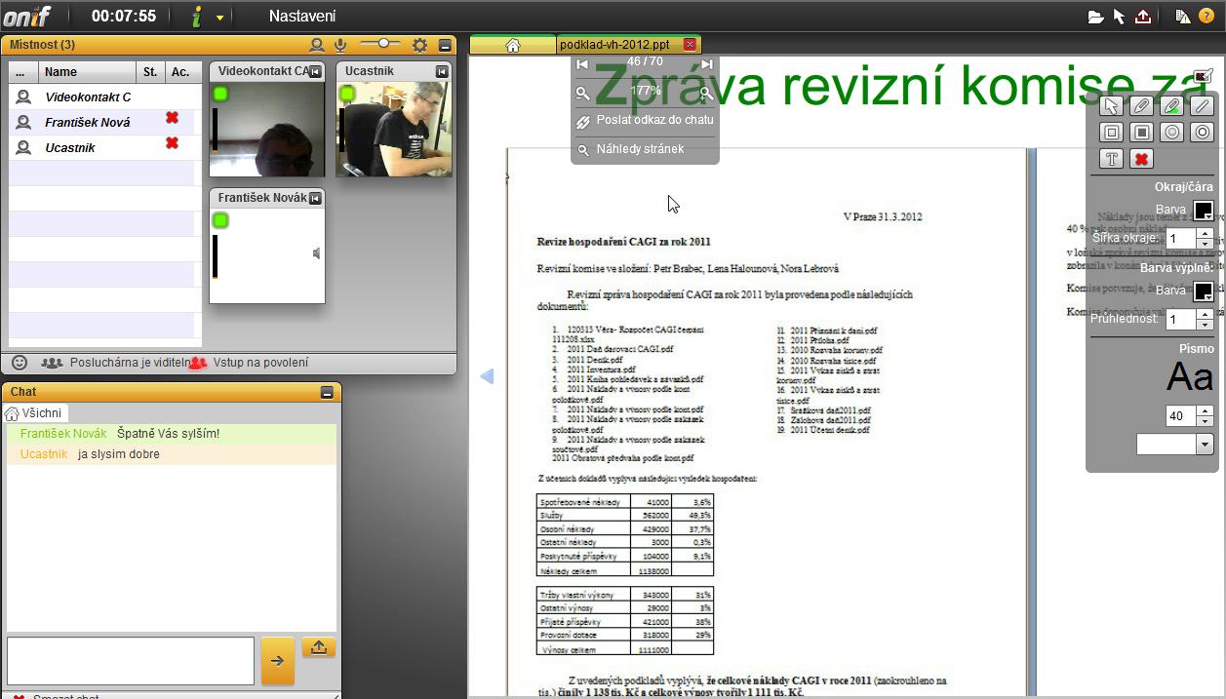Select the filled rectangle shape tool
The width and height of the screenshot is (1226, 699).
pos(1141,132)
